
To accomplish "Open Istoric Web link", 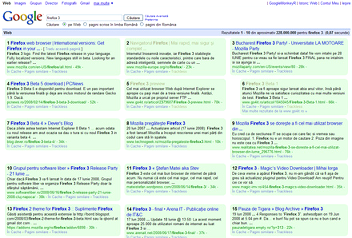I will click(308, 3).
